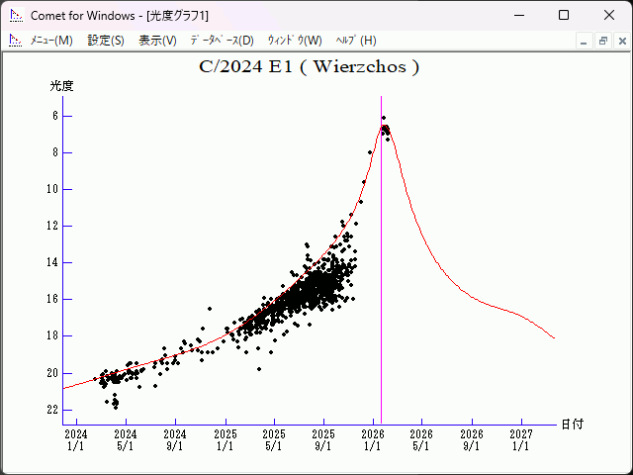Screen dimensions: 633x475
Task: Close the 光度グラフ1 child window
Action: (620, 41)
